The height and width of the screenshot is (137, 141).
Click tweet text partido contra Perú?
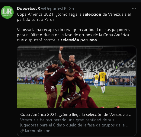click(x=36, y=19)
